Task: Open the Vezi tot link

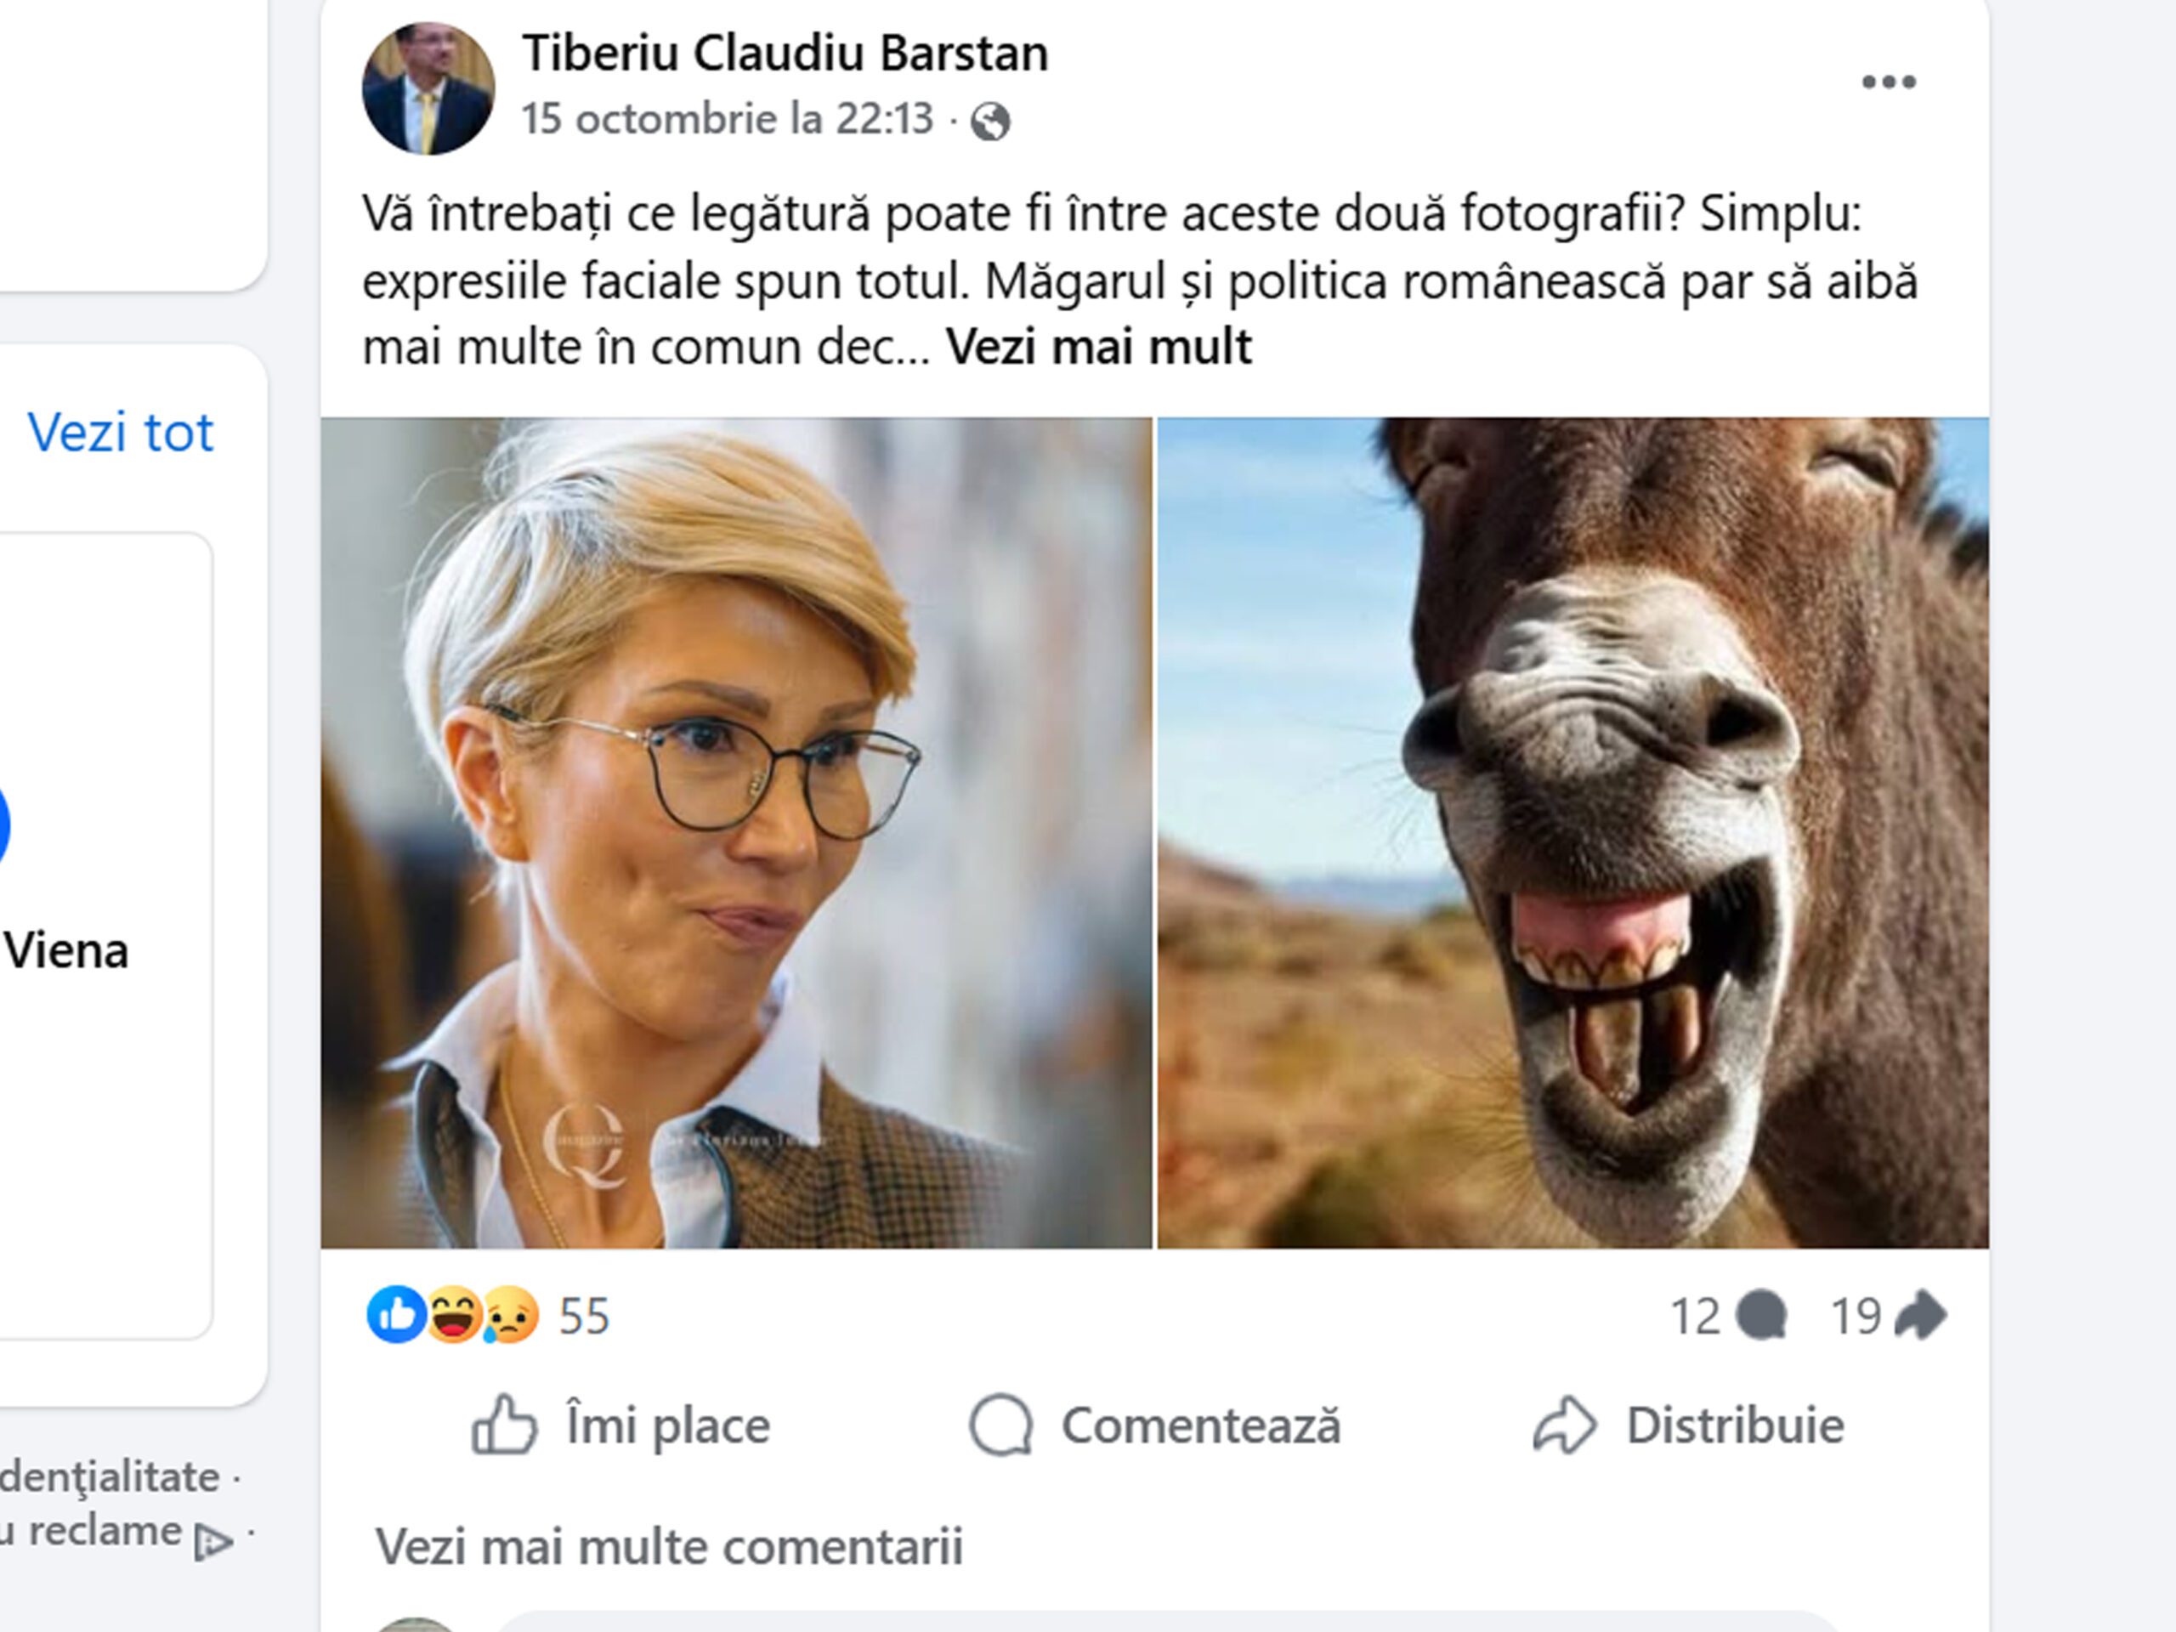Action: [120, 433]
